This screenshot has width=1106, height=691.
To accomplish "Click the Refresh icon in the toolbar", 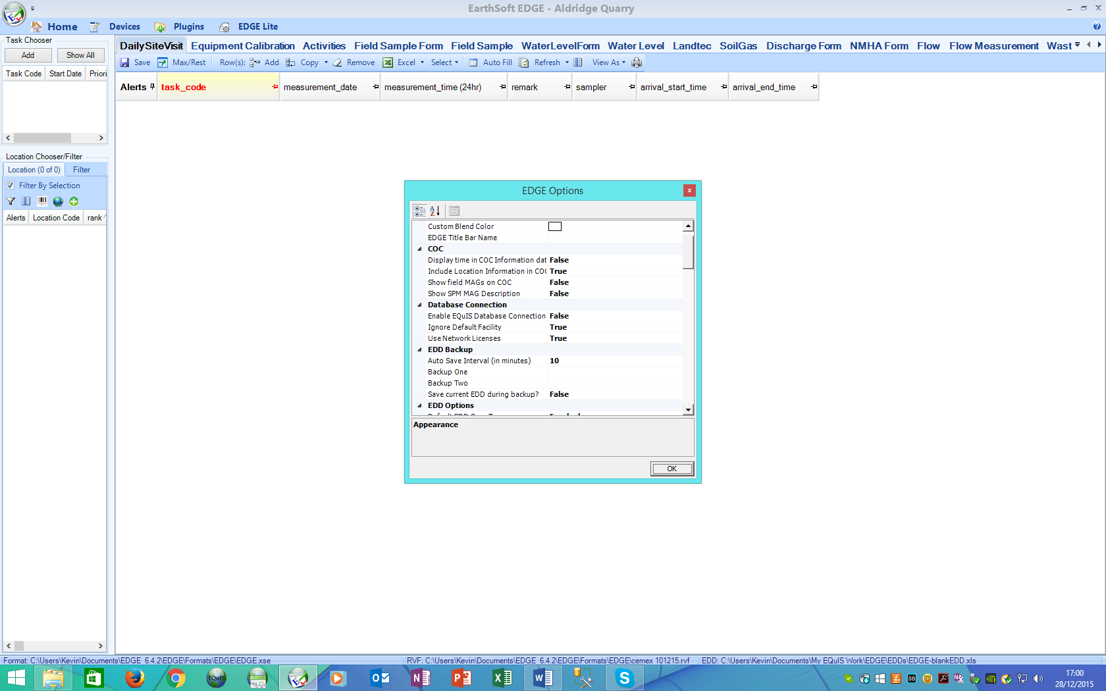I will [x=524, y=63].
